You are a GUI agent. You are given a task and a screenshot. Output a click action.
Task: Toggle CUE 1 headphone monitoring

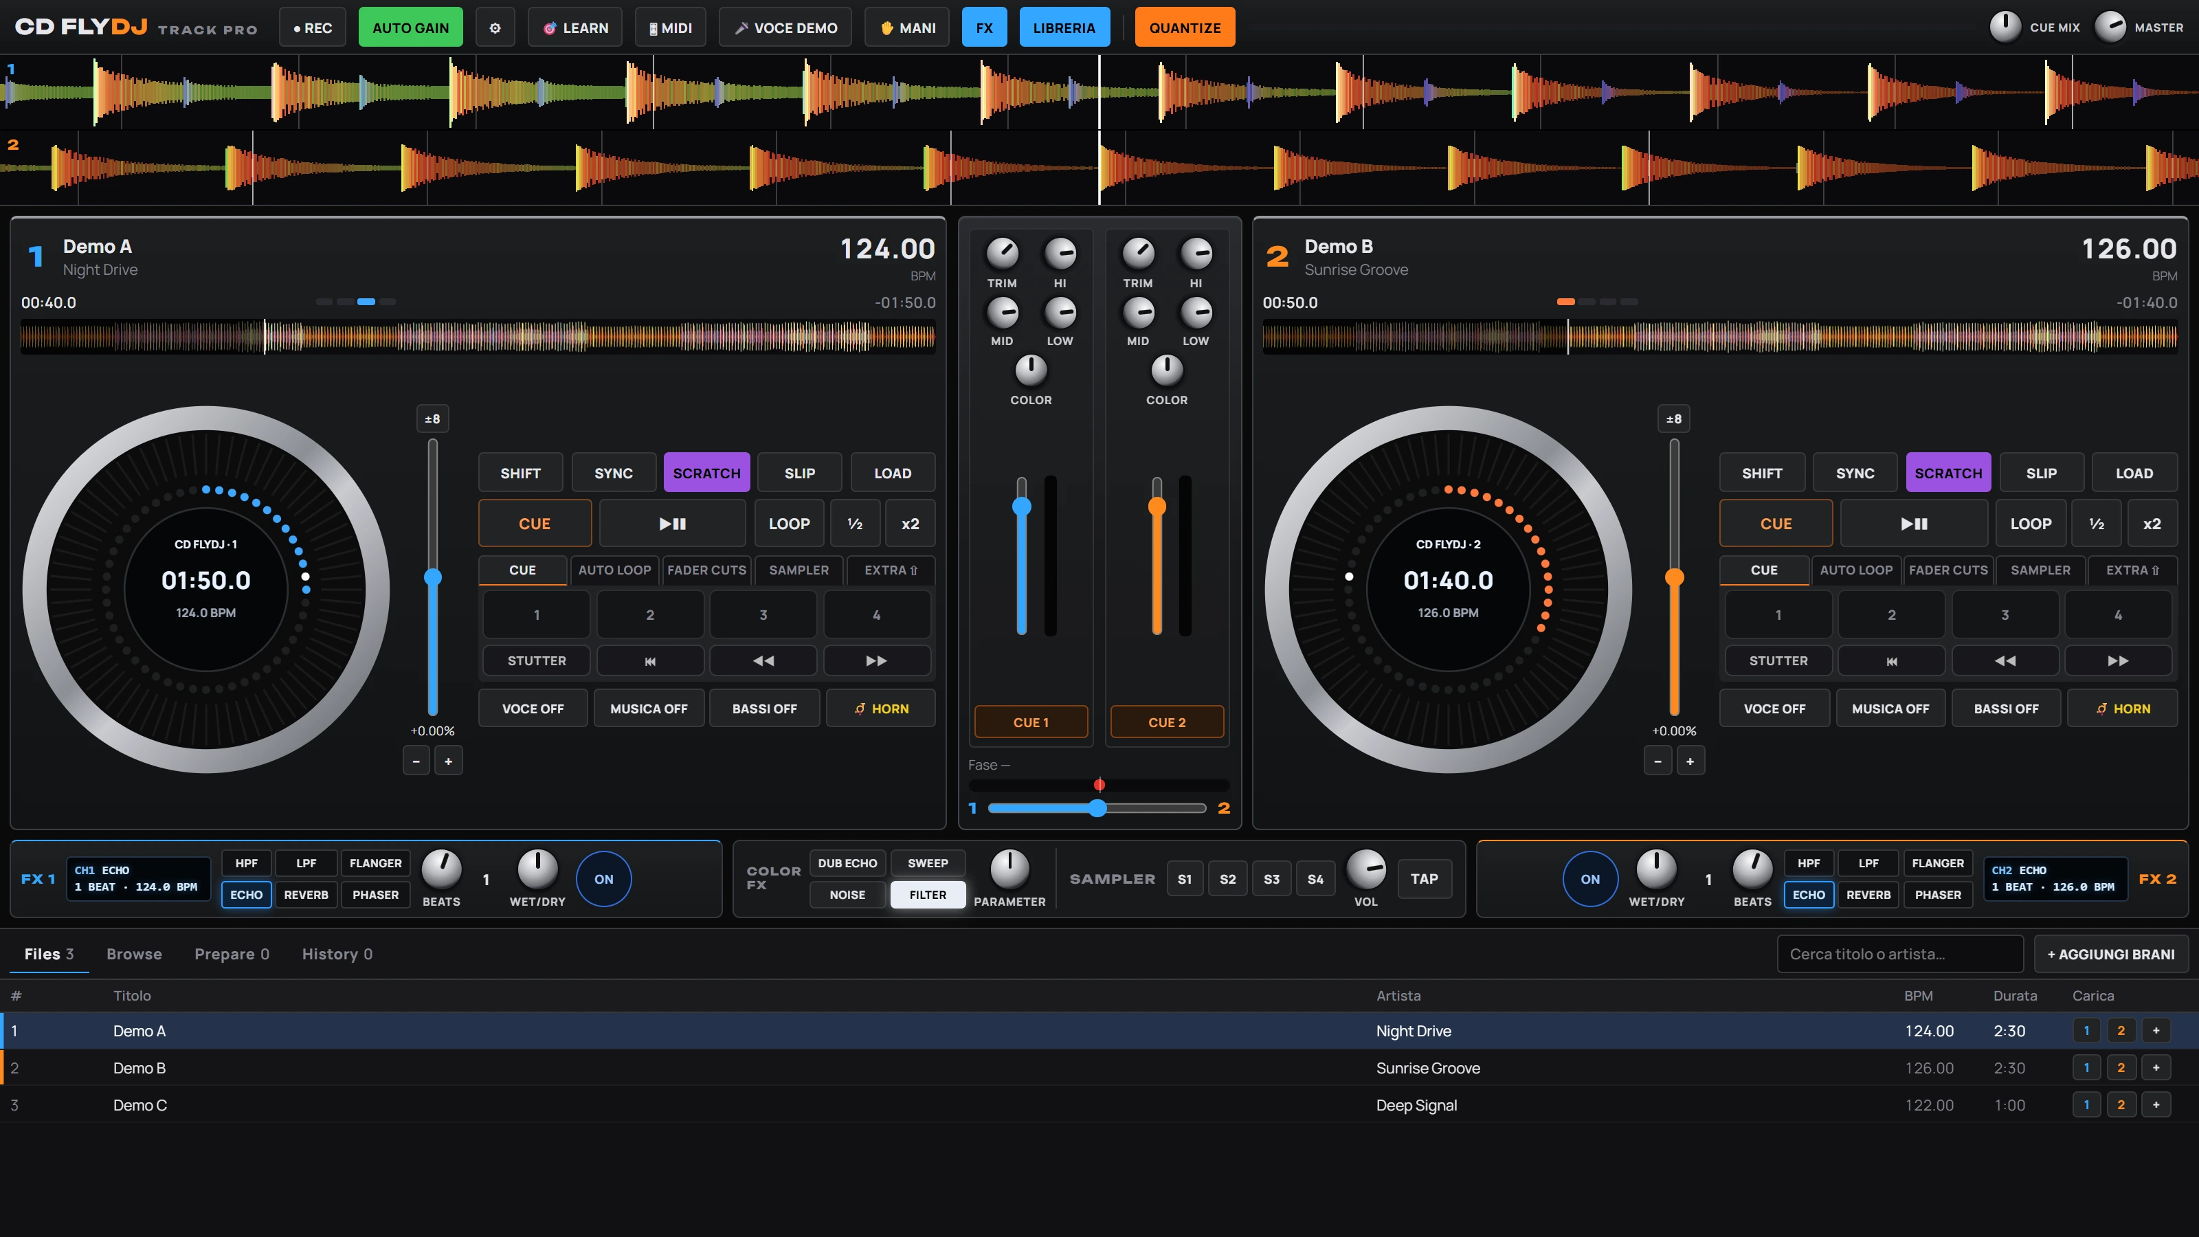pos(1031,722)
